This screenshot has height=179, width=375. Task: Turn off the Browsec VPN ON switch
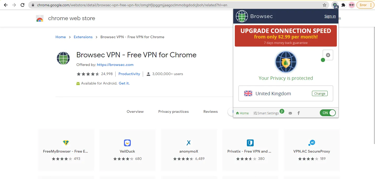(x=328, y=113)
